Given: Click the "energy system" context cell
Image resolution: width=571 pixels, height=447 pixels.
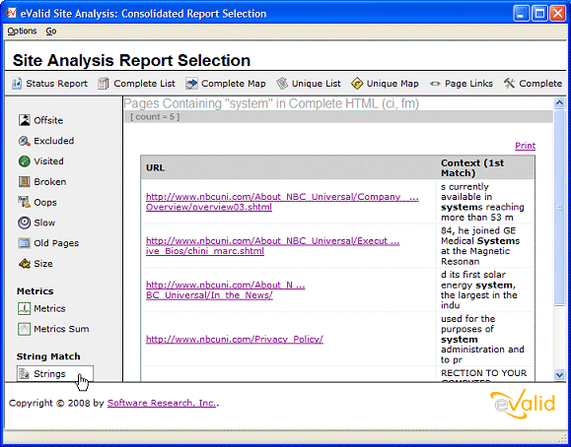Looking at the screenshot, I should pos(484,289).
